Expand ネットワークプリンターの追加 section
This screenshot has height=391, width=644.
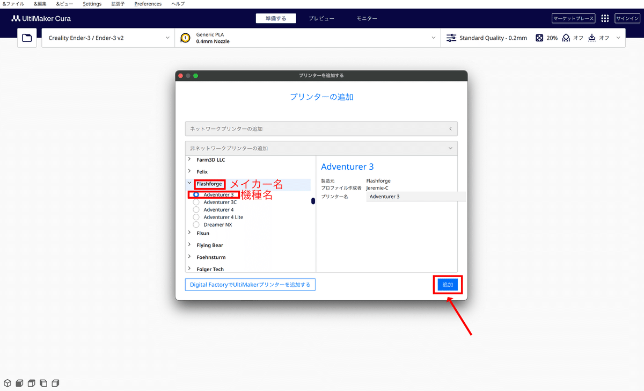pyautogui.click(x=321, y=129)
